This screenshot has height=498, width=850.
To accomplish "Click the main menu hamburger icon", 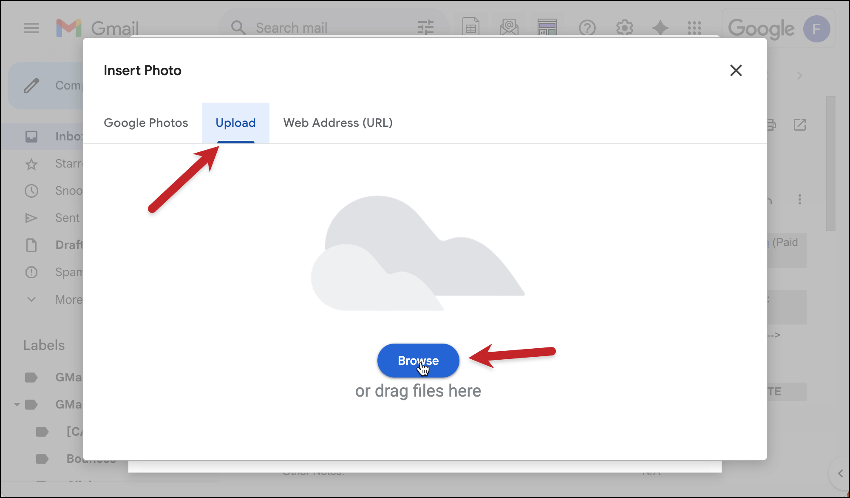I will tap(31, 28).
